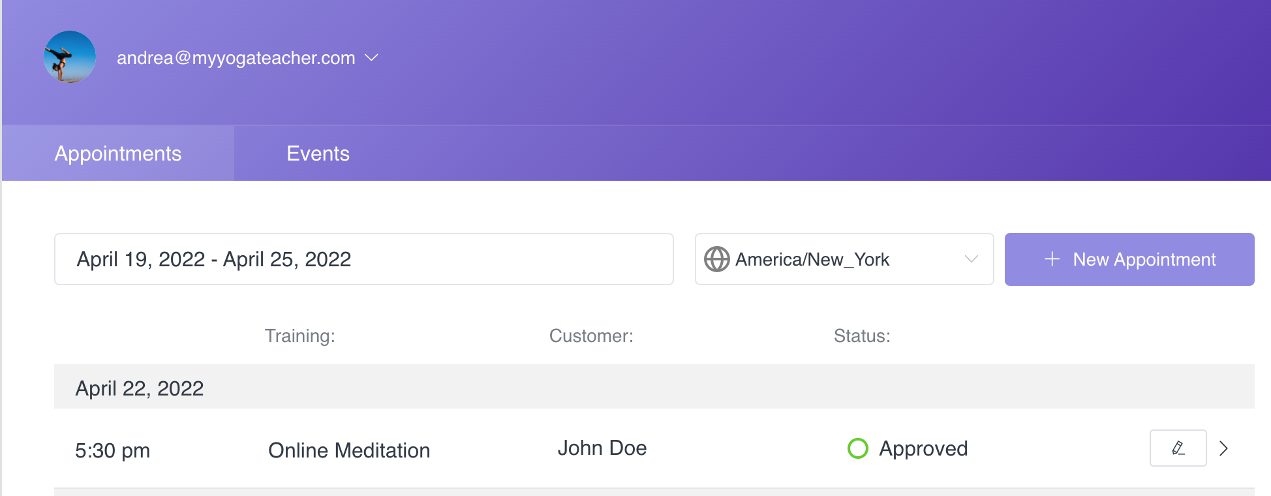Expand appointment details with right chevron
Screen dimensions: 1271x496
click(1223, 448)
